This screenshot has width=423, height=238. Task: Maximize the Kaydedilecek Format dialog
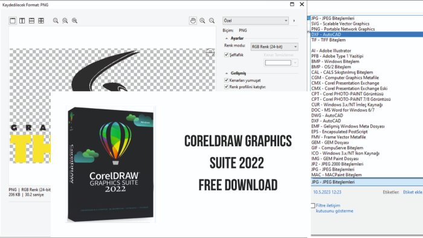tap(292, 4)
